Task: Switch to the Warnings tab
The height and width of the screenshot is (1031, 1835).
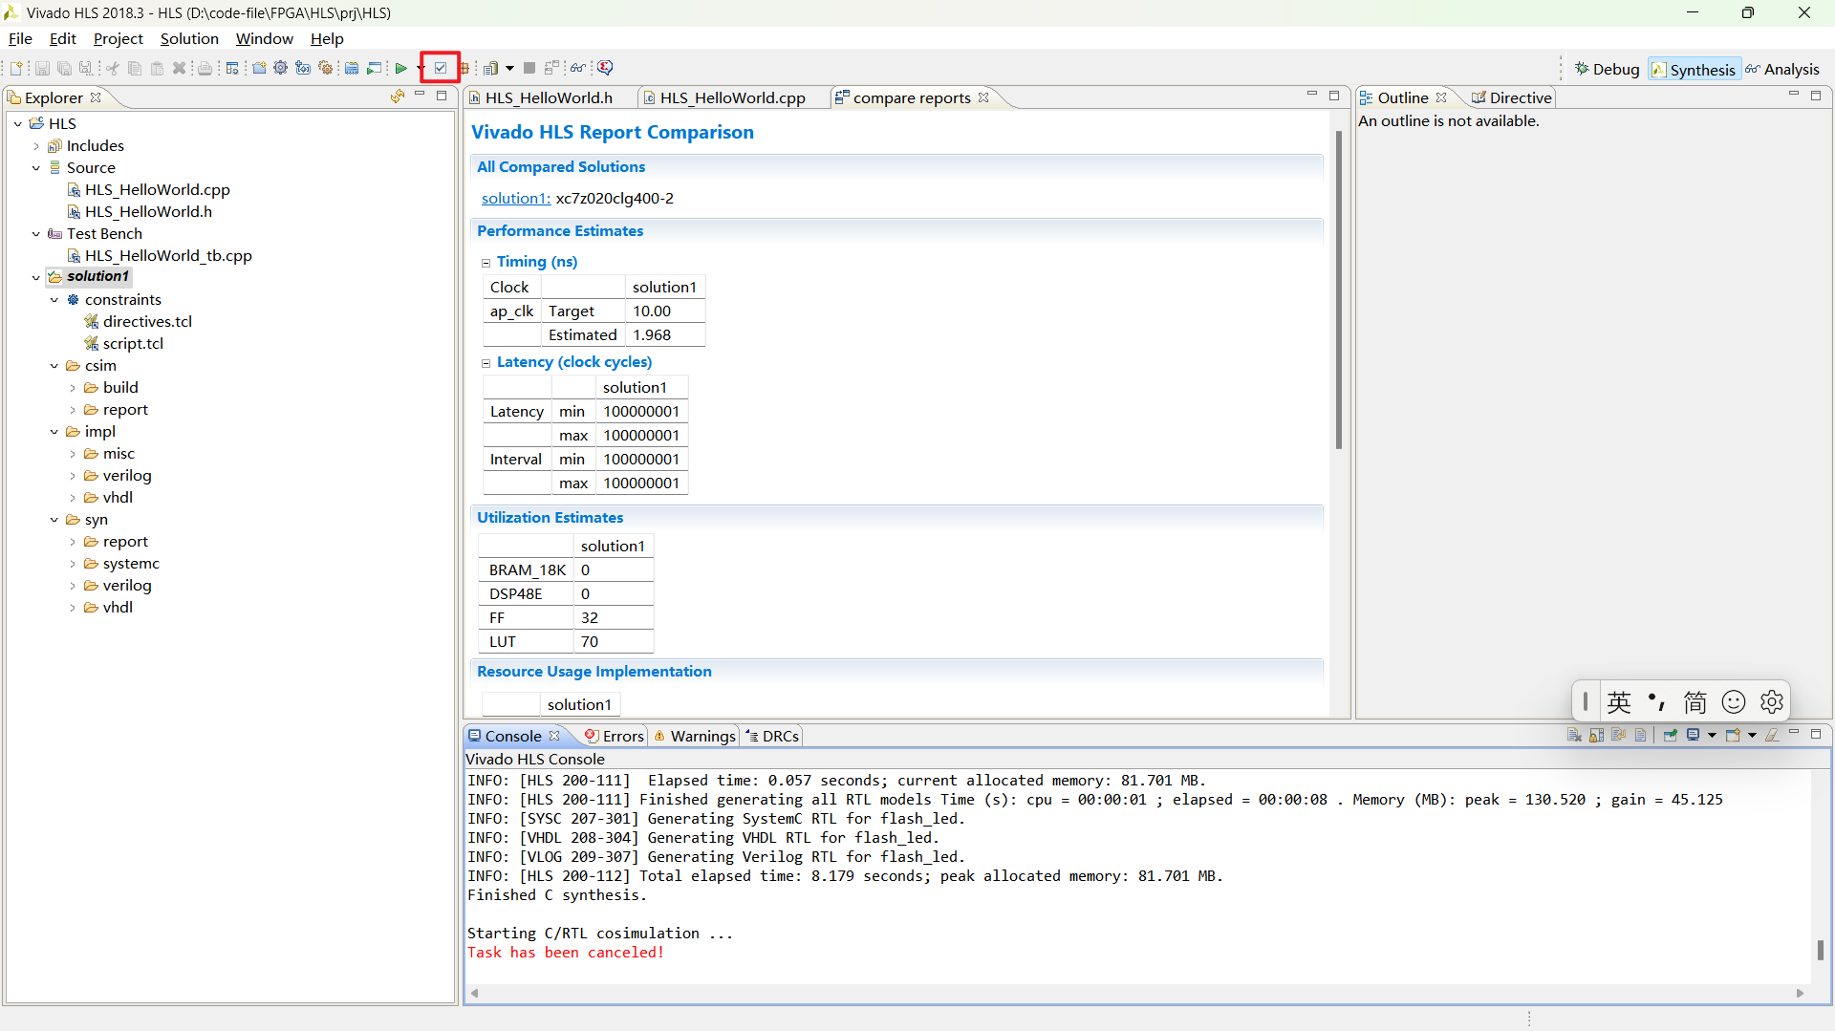Action: click(695, 736)
